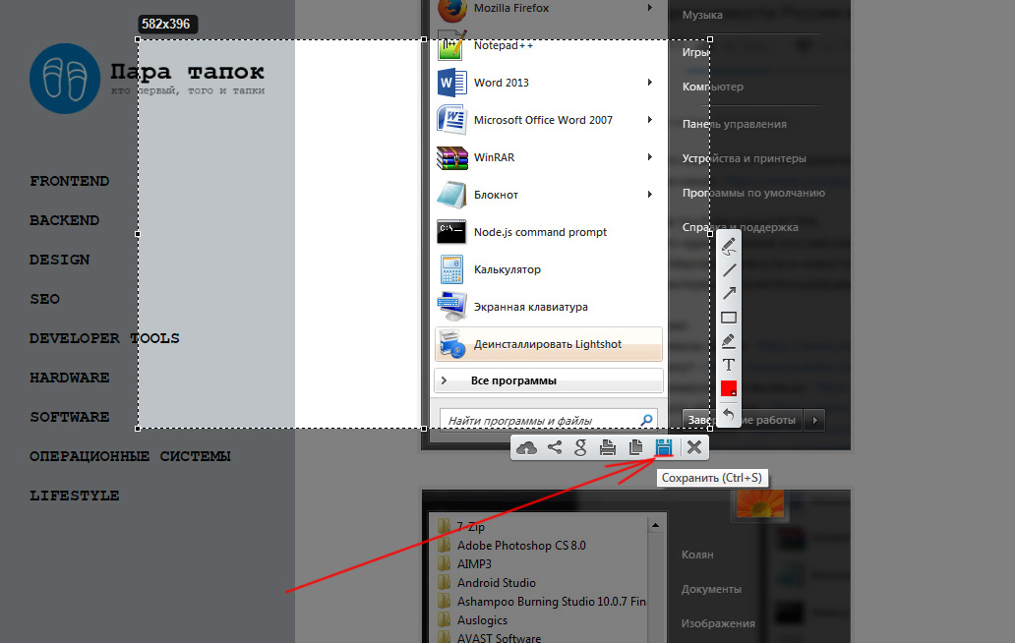1015x643 pixels.
Task: Select the Lightshot rectangle tool
Action: tap(729, 318)
